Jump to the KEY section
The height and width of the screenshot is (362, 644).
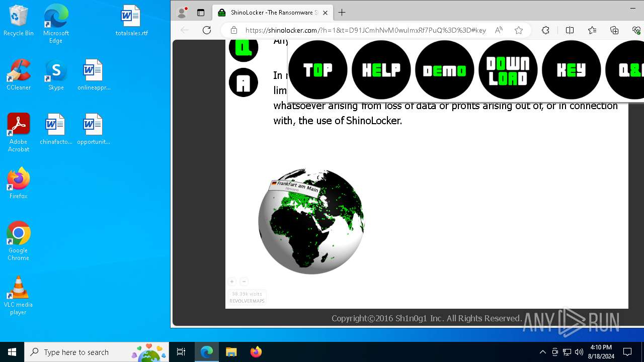click(571, 70)
